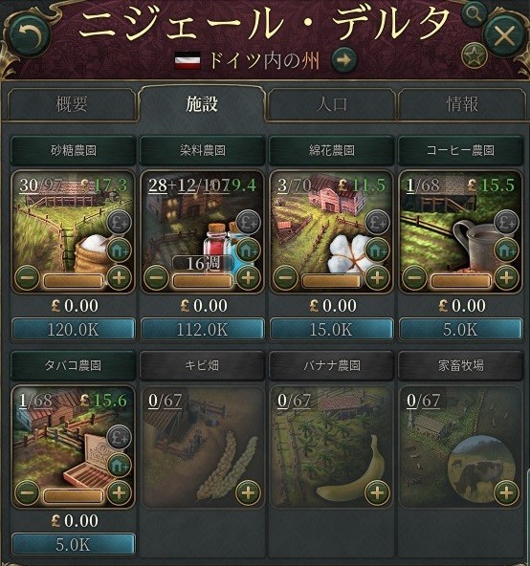This screenshot has width=530, height=566.
Task: Go to Germany via arrow icon
Action: pyautogui.click(x=343, y=60)
